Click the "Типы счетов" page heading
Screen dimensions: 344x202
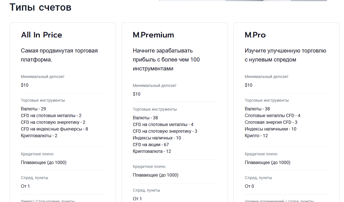[41, 7]
